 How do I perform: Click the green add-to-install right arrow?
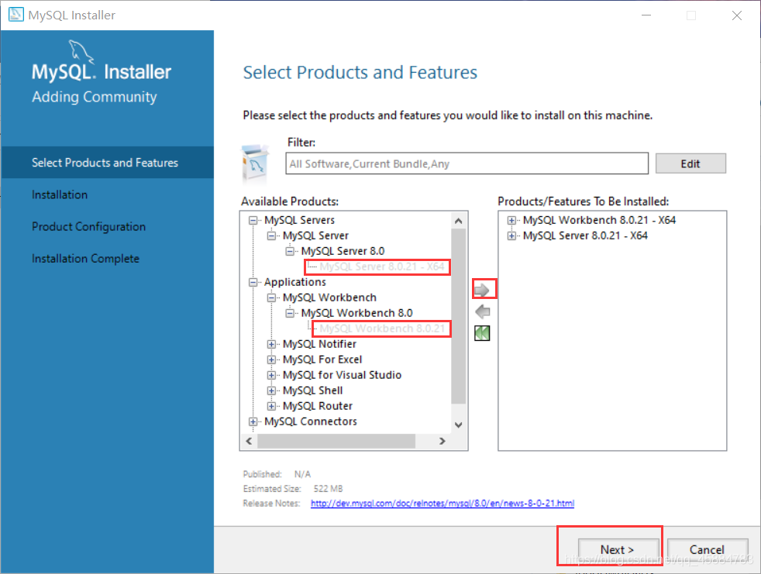pos(482,290)
